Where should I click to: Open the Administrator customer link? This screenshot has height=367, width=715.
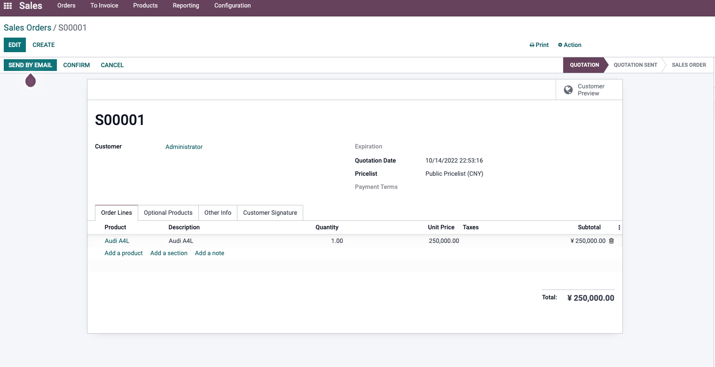[x=184, y=147]
